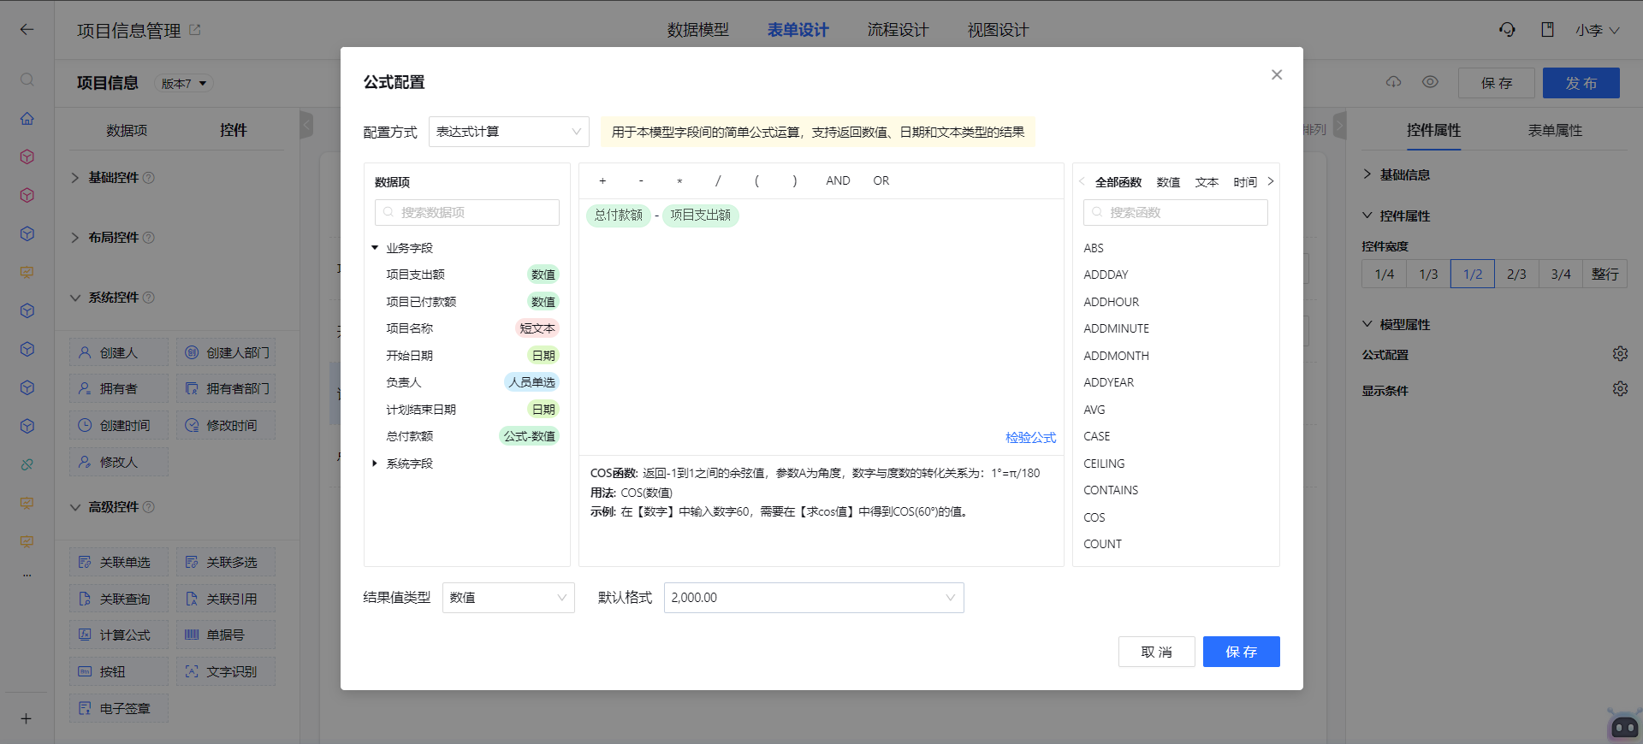This screenshot has width=1643, height=744.
Task: Switch to the 流程设计 tab
Action: pos(898,30)
